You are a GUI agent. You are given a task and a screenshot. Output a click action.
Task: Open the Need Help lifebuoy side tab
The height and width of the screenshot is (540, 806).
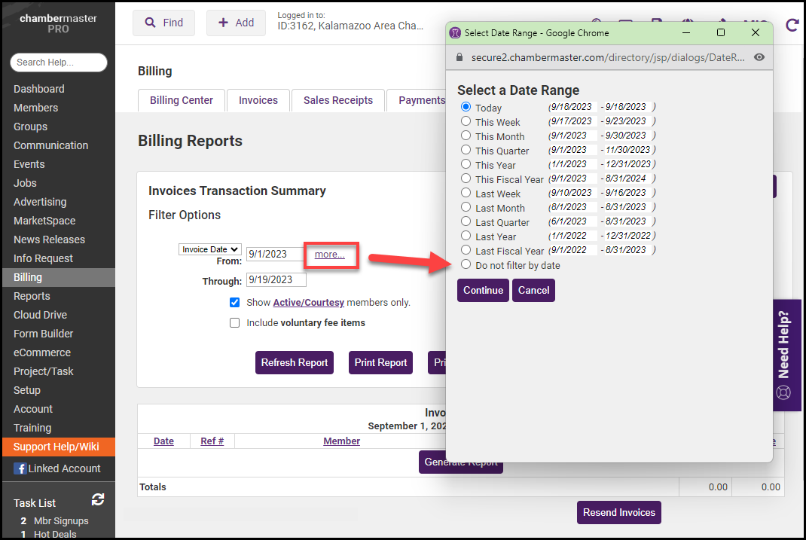click(x=784, y=355)
